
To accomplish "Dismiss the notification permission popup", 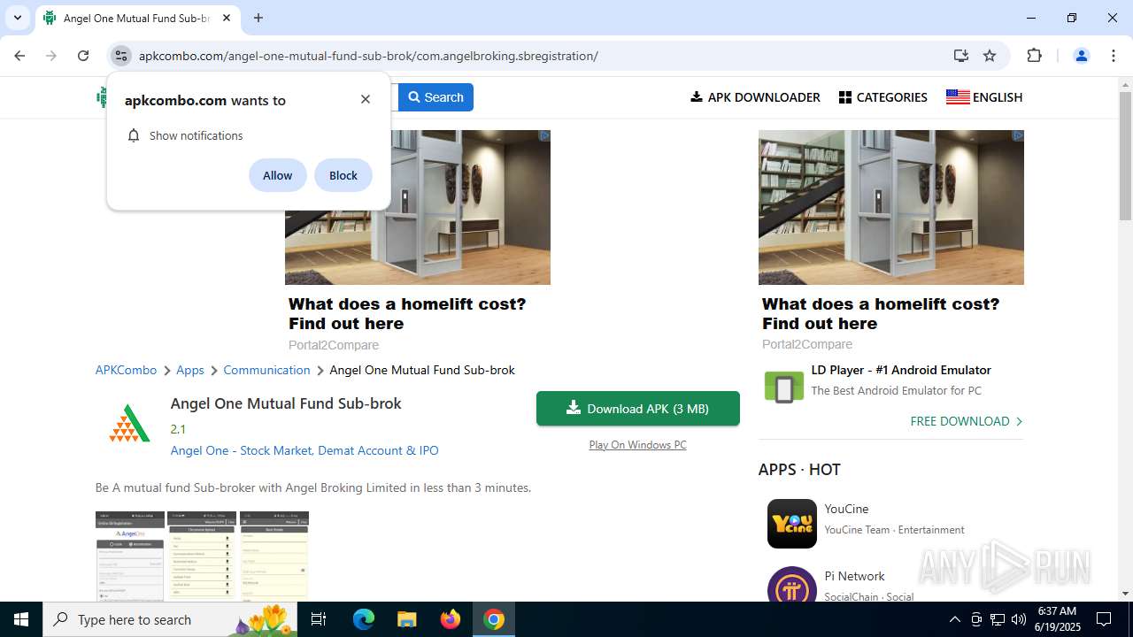I will [x=366, y=99].
